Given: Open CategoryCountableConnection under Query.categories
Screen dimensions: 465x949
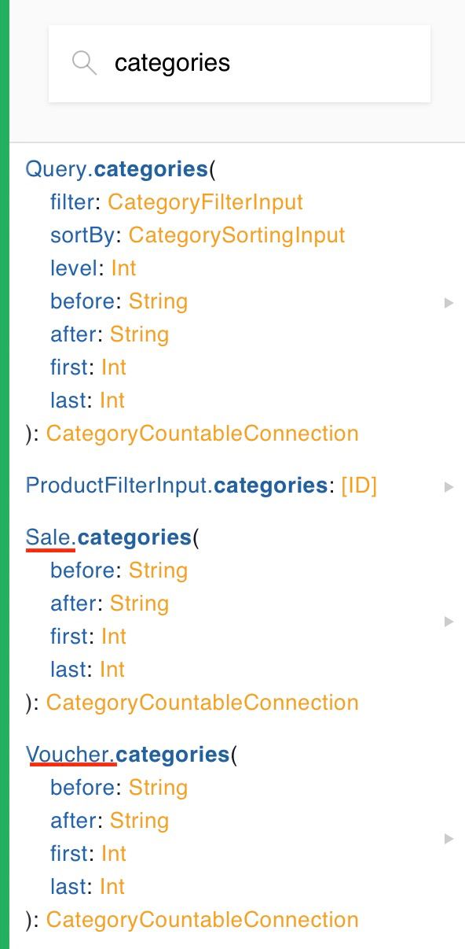Looking at the screenshot, I should pos(202,434).
